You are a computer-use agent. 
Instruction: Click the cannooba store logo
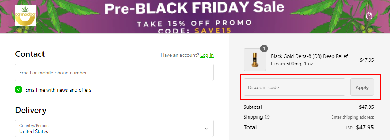26,15
